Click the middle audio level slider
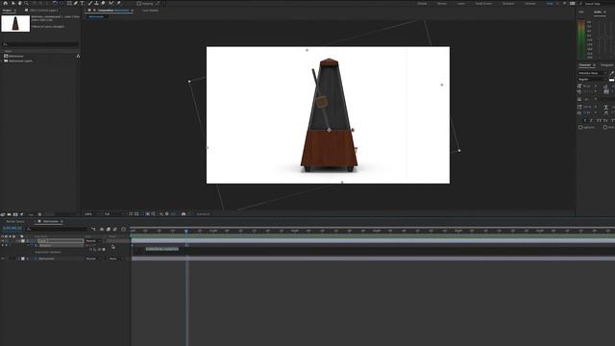This screenshot has height=346, width=615. pyautogui.click(x=605, y=37)
